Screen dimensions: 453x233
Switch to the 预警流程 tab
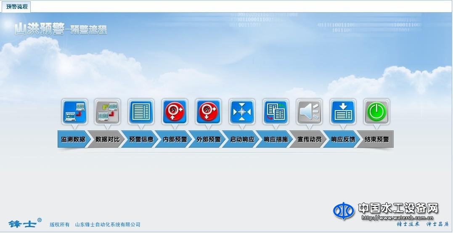click(17, 6)
